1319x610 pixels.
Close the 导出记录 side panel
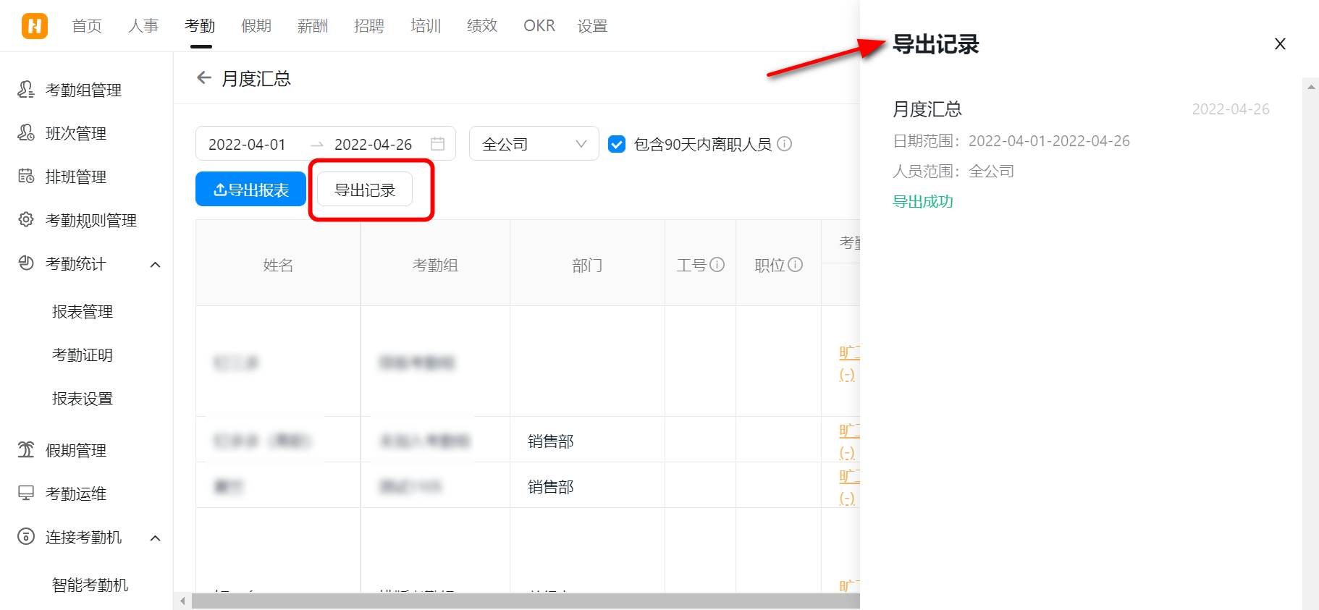pos(1280,44)
